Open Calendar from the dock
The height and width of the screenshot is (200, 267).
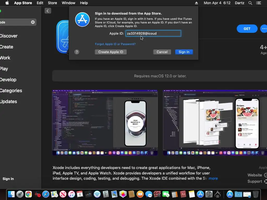coord(80,194)
